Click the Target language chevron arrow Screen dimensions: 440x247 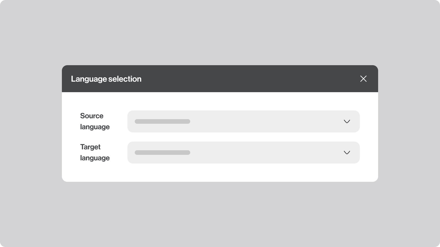[347, 153]
